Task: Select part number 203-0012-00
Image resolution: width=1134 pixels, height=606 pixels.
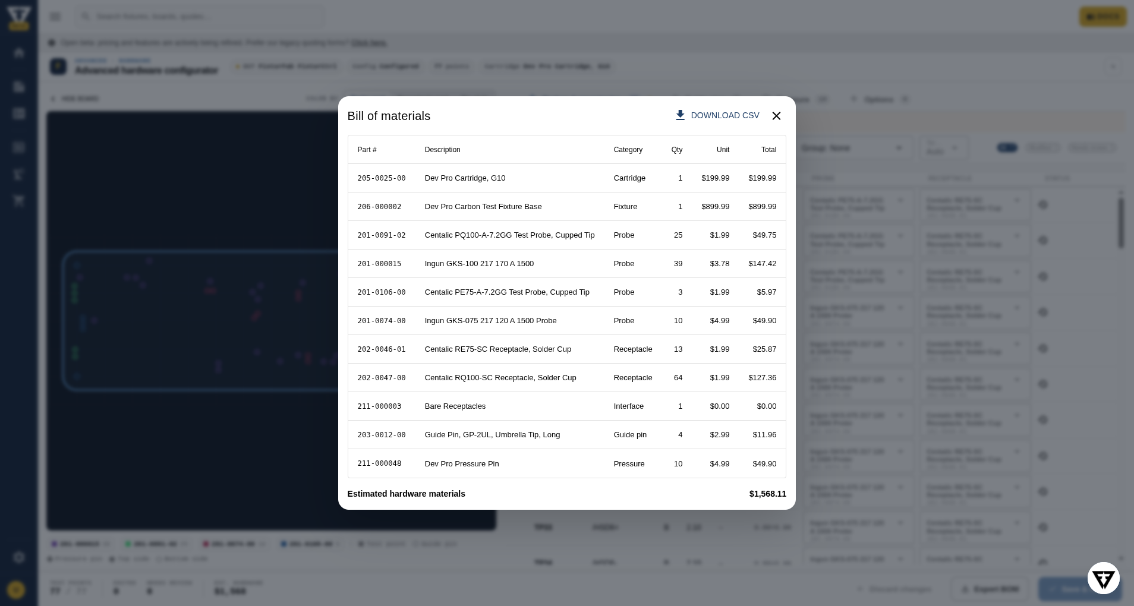Action: (382, 435)
